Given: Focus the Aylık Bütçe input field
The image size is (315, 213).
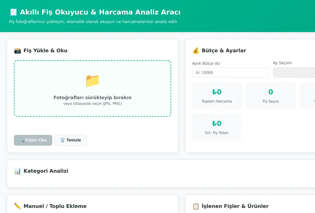Looking at the screenshot, I should pos(230,73).
